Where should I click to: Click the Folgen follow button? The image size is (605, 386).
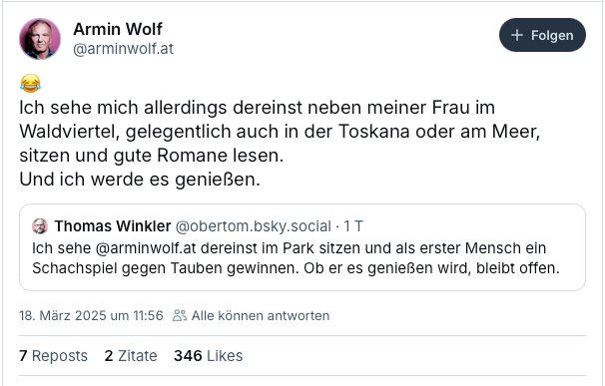click(x=542, y=35)
